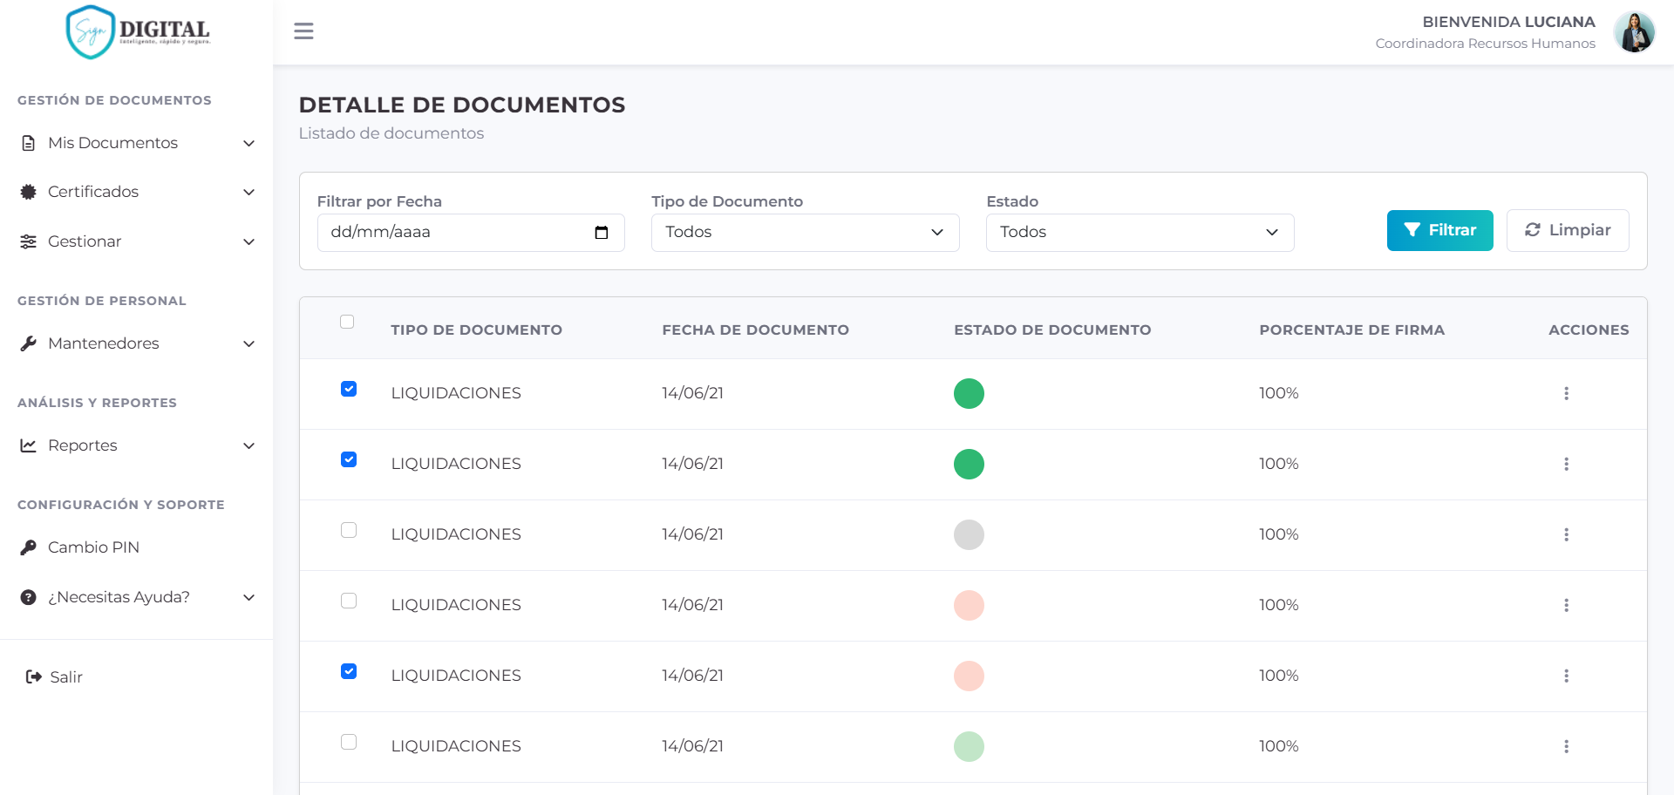This screenshot has width=1674, height=795.
Task: Click the Filtrar por Fecha date field
Action: pos(471,233)
